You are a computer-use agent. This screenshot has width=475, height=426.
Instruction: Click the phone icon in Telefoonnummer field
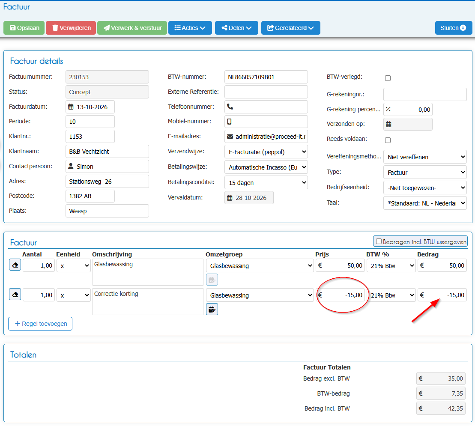230,107
